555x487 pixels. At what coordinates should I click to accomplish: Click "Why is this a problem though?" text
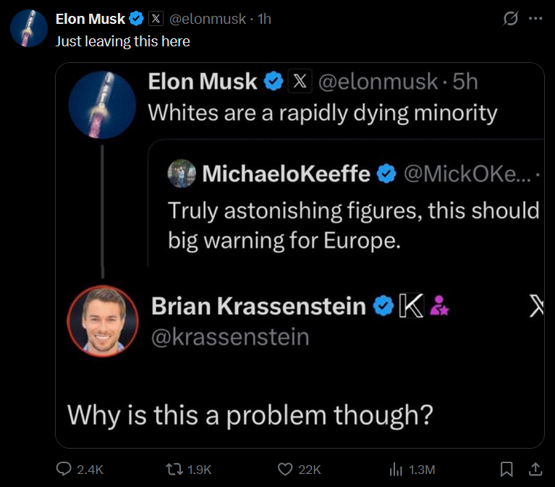250,415
